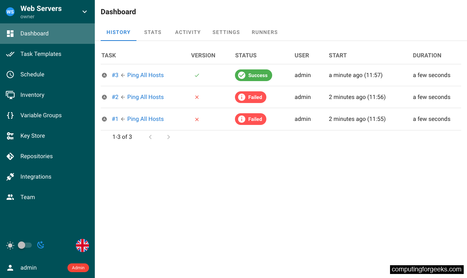Select the Repositories icon in the sidebar

coord(10,156)
